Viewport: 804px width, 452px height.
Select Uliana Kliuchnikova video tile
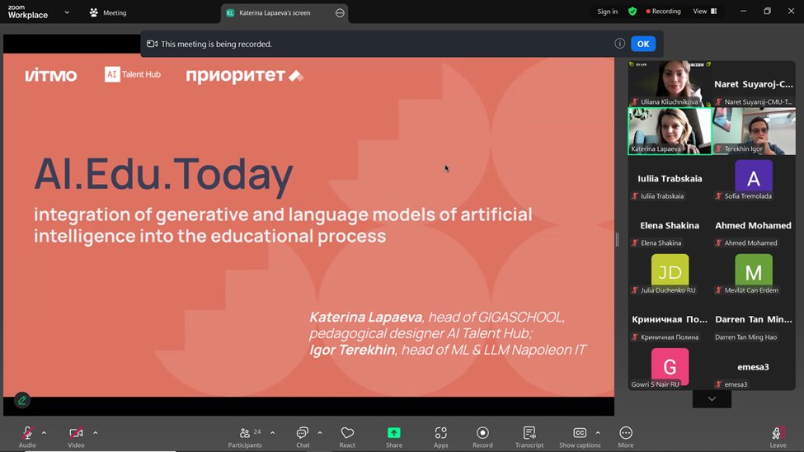[670, 83]
